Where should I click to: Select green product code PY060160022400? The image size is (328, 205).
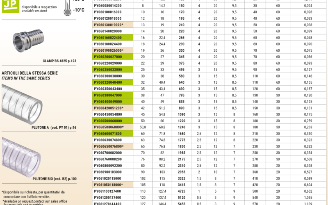click(108, 37)
